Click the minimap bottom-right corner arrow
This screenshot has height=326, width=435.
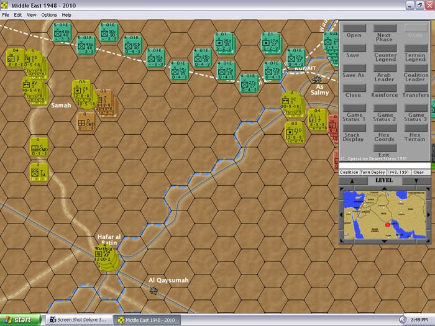point(428,241)
